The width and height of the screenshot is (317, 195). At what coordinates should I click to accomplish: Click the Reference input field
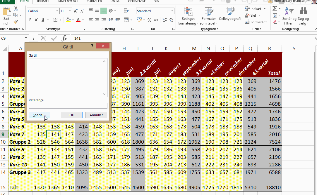coord(68,106)
